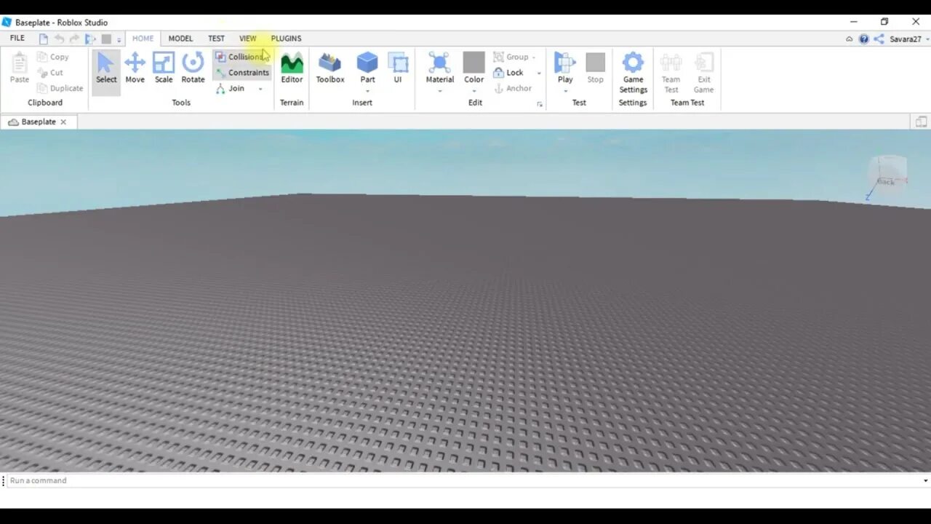Click Cut in the Clipboard group
Viewport: 931px width, 524px height.
click(50, 73)
